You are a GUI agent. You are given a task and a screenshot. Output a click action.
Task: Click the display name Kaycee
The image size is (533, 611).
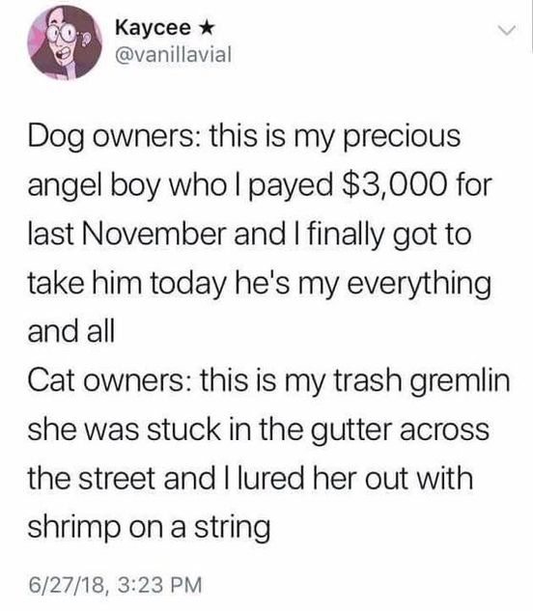tap(154, 28)
